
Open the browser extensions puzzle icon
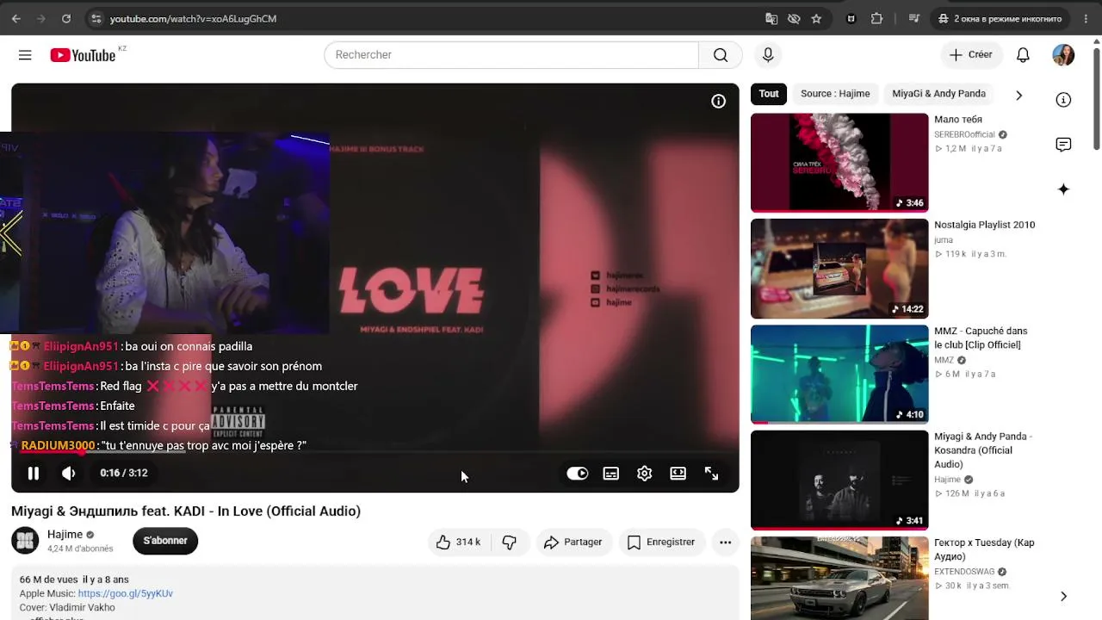(876, 18)
